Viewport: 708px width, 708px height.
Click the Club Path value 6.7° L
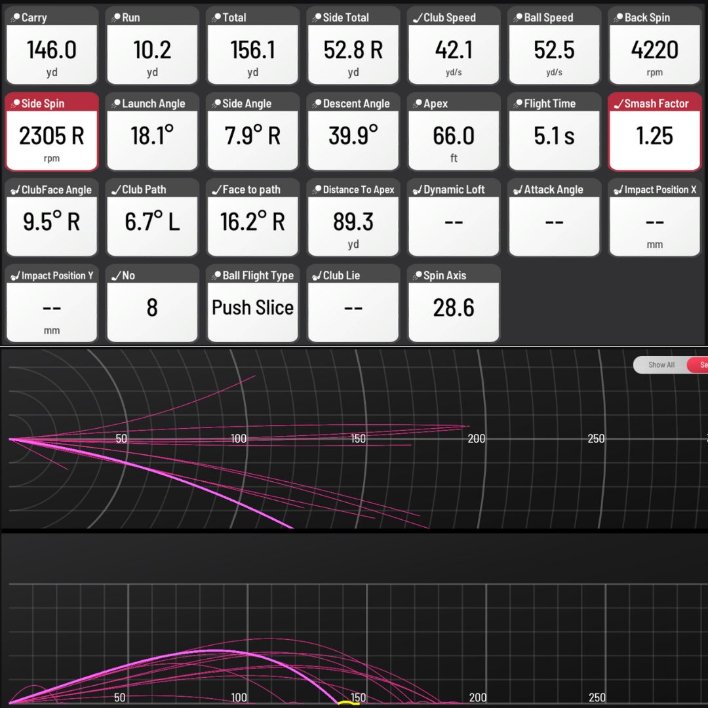pos(152,222)
